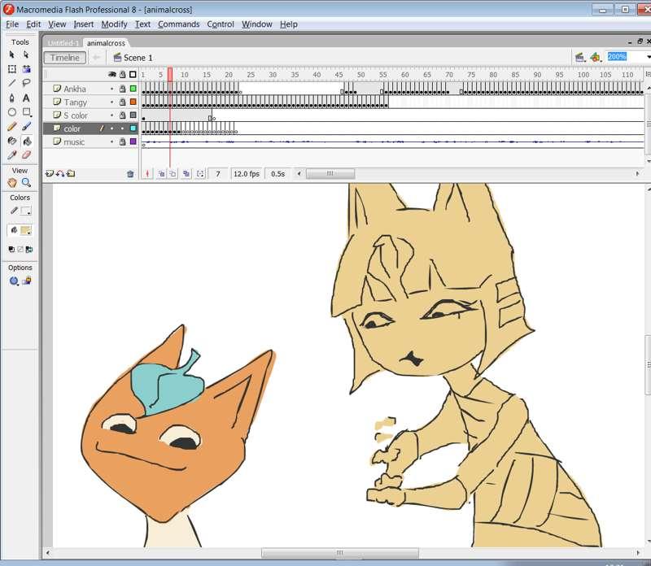Click the Add Motion Guide icon
This screenshot has height=566, width=651.
[60, 174]
